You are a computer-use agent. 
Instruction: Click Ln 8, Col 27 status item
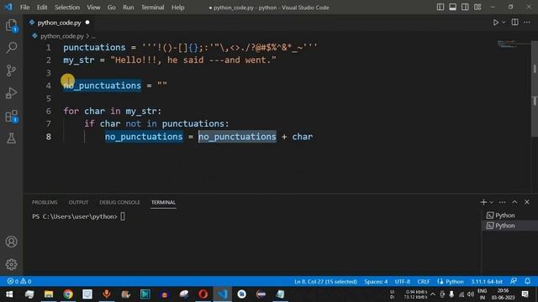325,282
